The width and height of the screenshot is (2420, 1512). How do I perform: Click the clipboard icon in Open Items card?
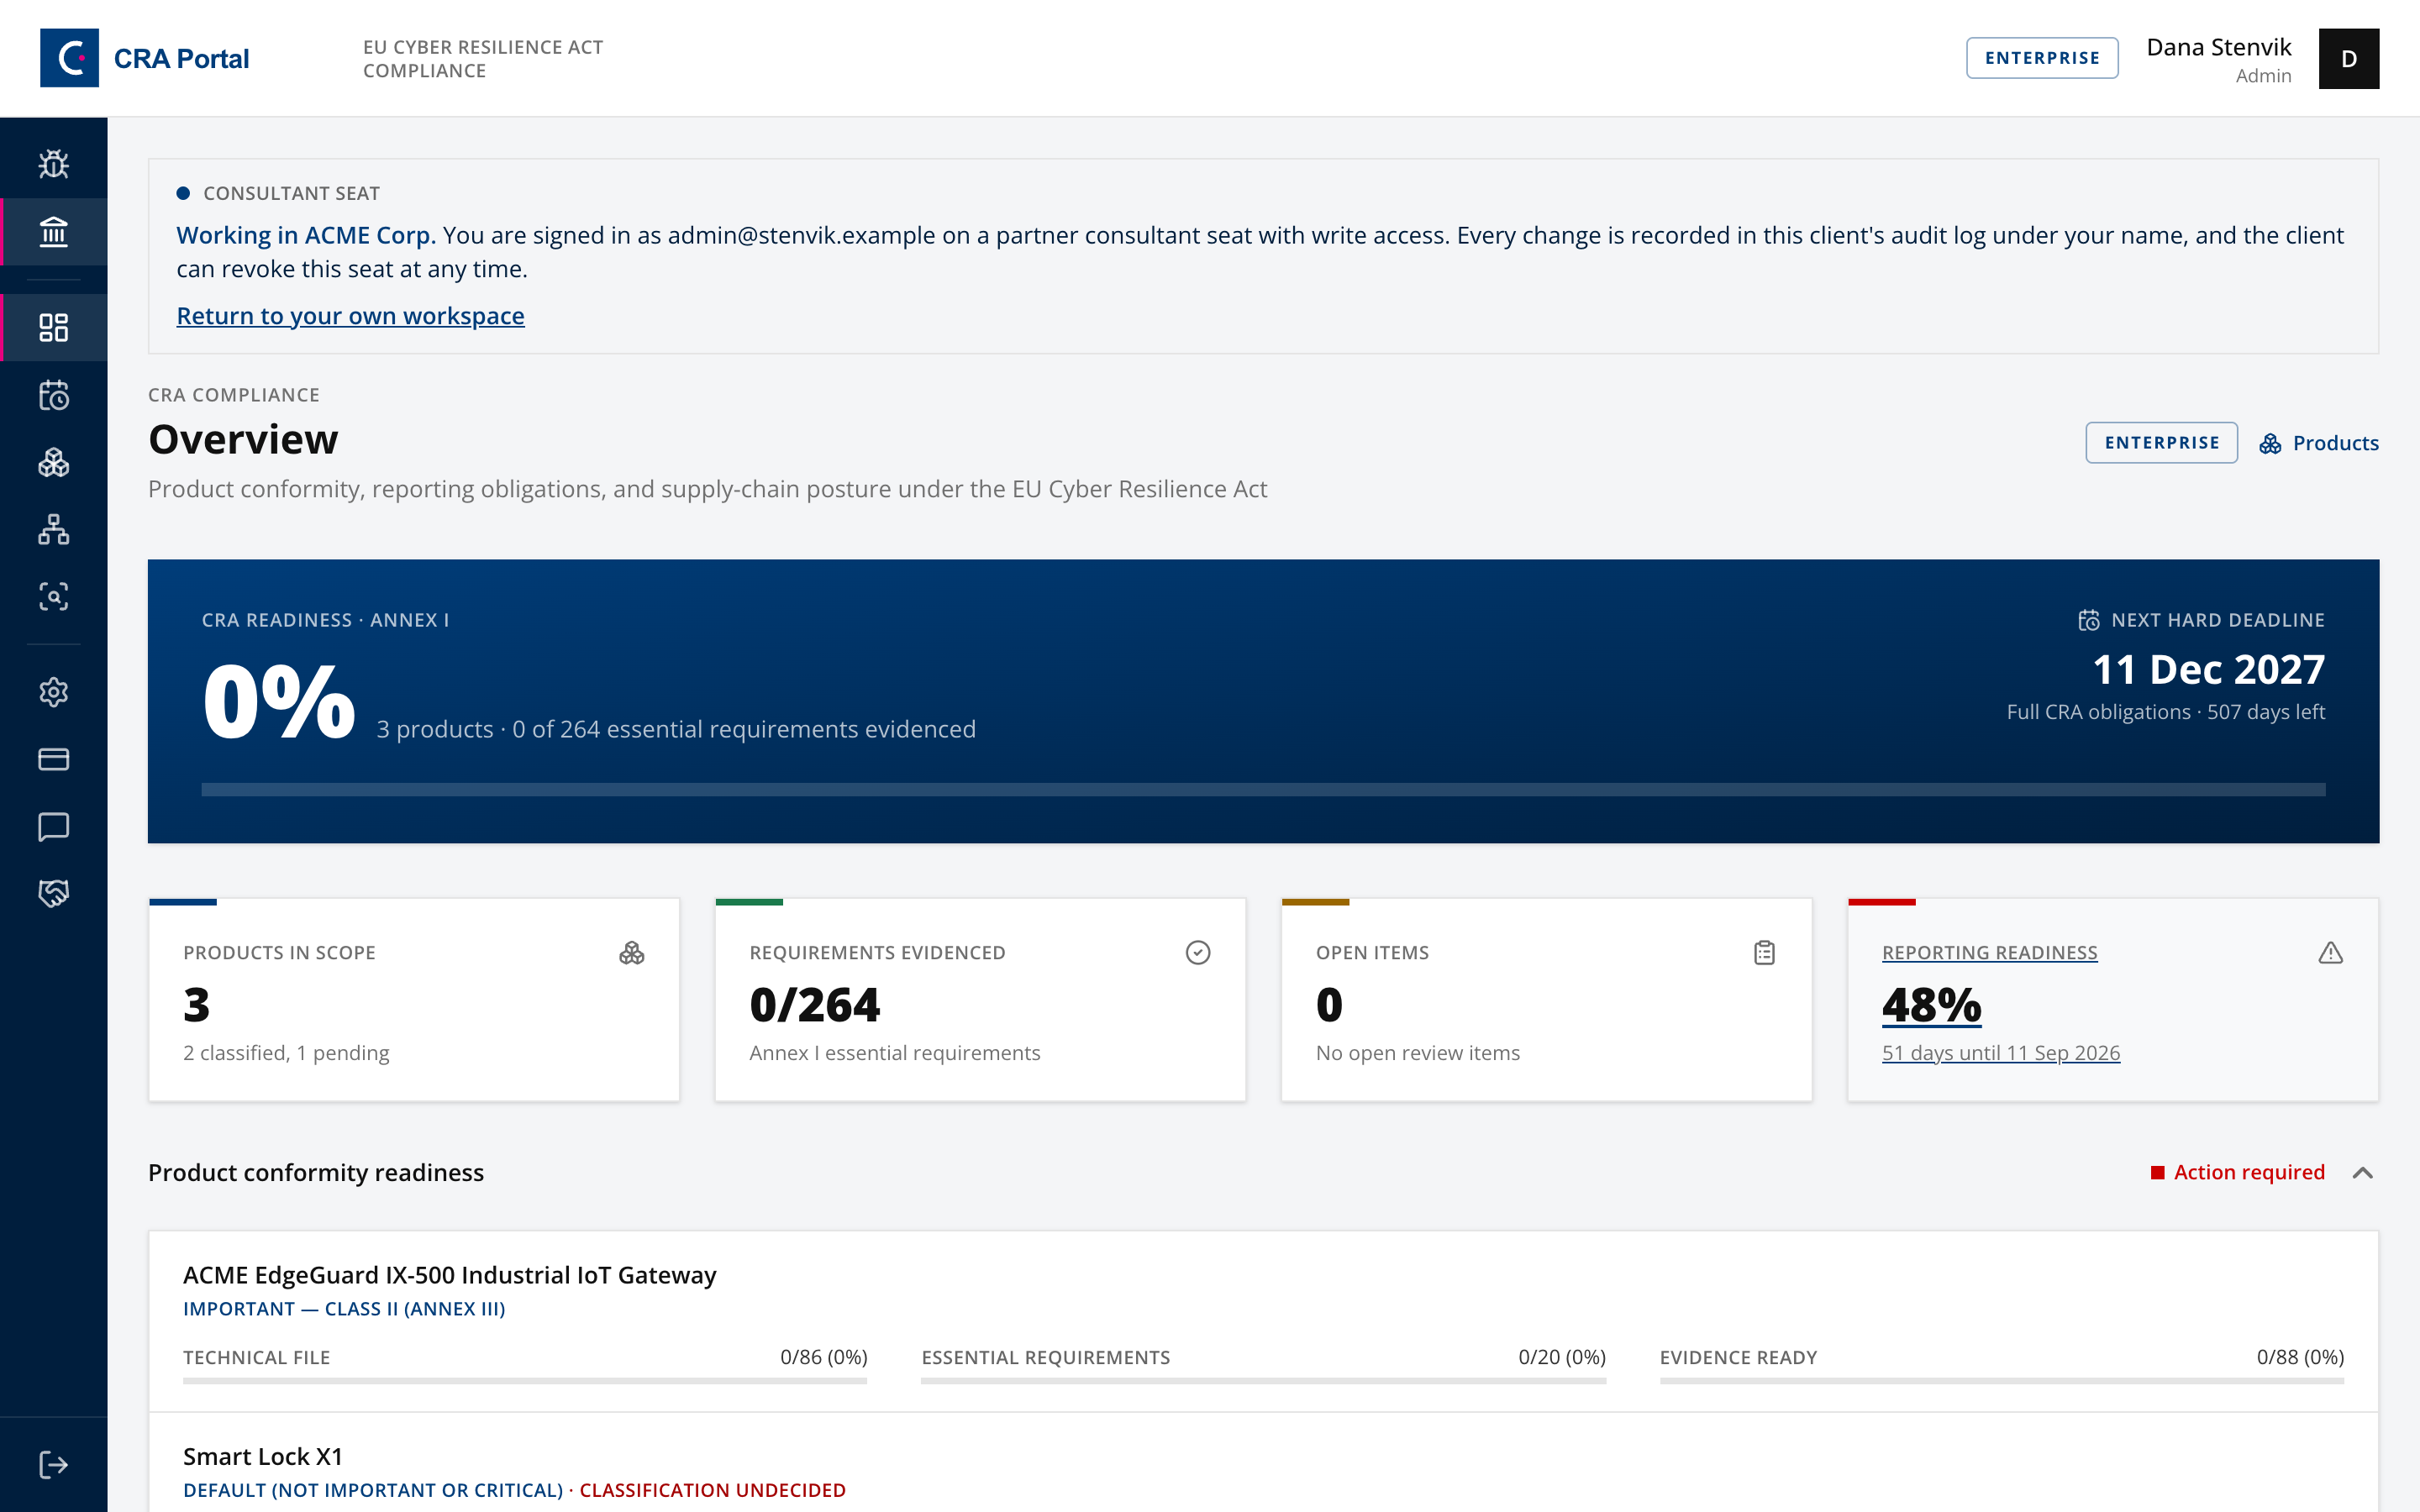[x=1764, y=953]
